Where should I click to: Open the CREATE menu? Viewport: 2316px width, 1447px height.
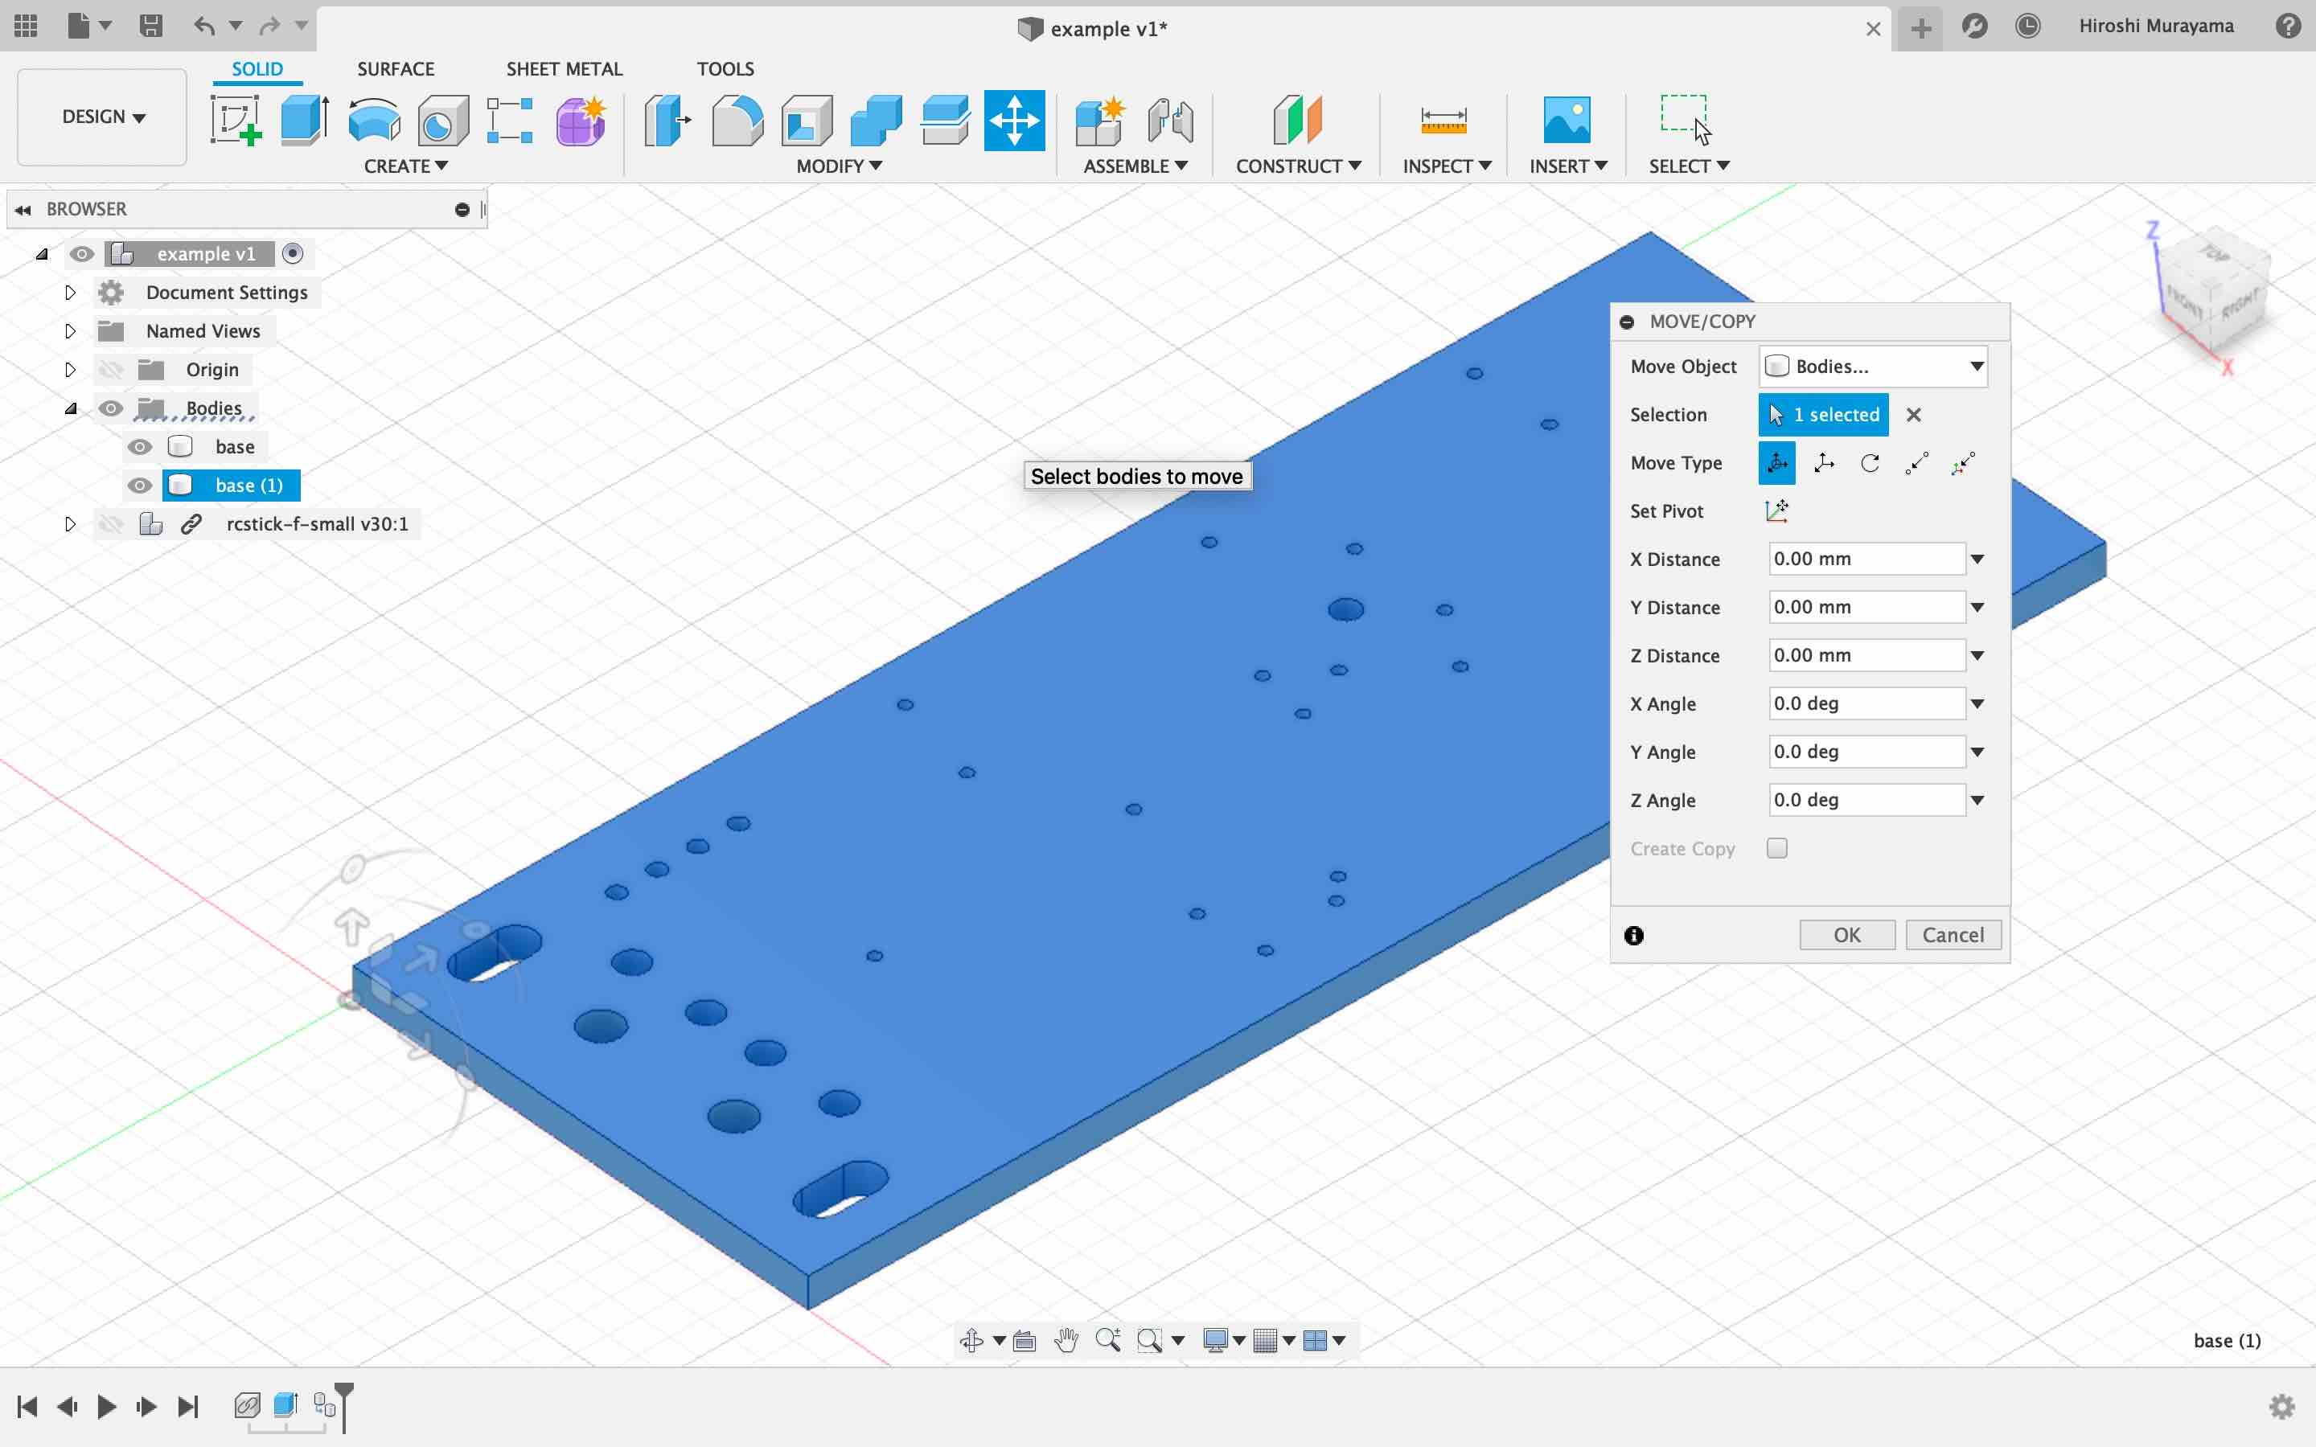click(x=406, y=166)
